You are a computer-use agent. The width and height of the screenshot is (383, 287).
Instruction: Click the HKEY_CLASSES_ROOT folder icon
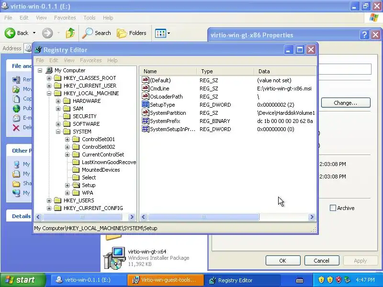coord(58,78)
